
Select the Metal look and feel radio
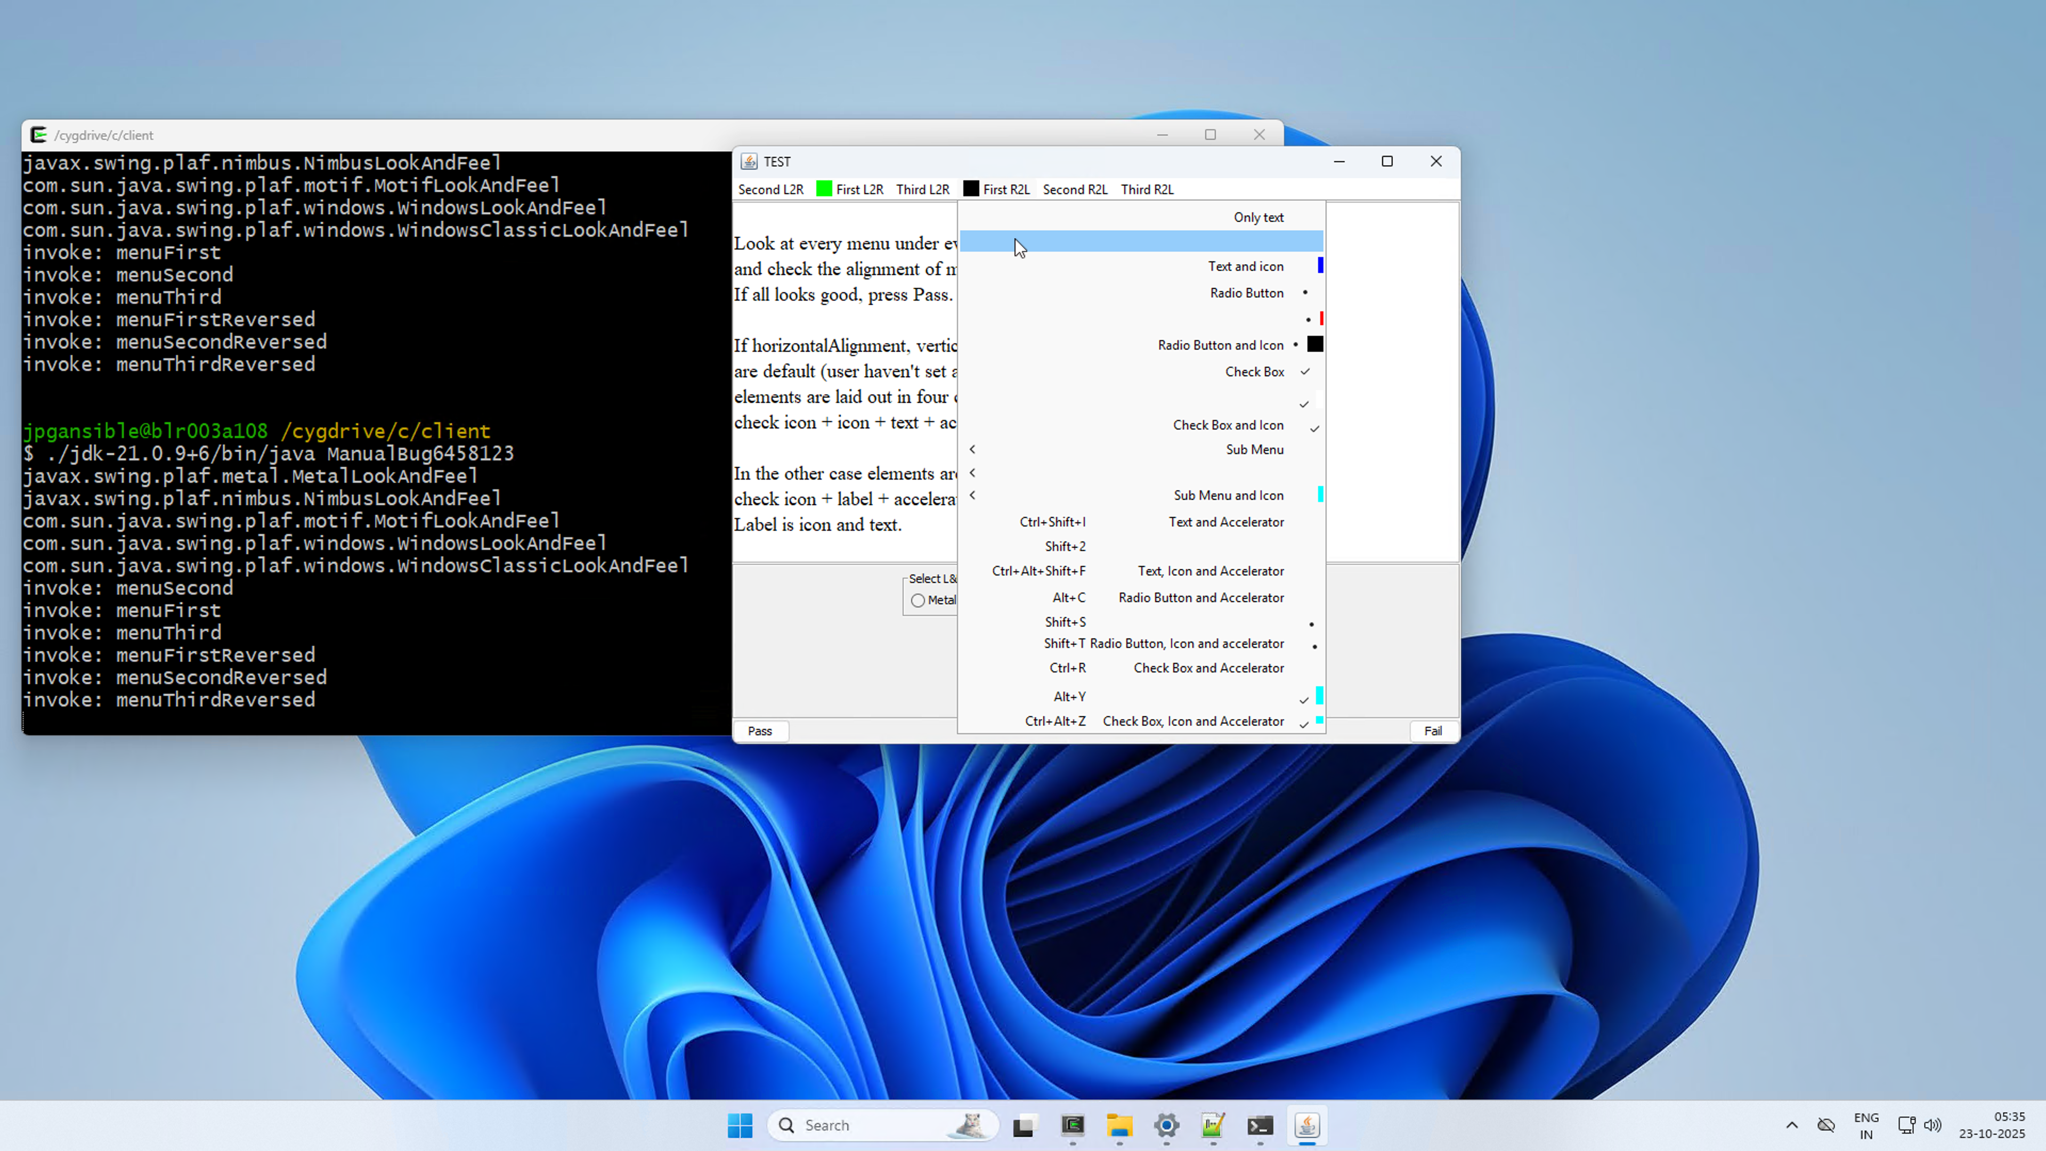[x=918, y=601]
